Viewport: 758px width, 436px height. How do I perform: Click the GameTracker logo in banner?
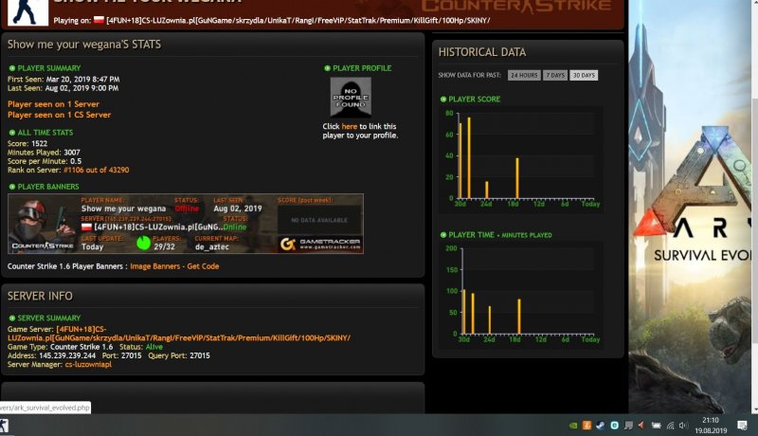coord(316,244)
